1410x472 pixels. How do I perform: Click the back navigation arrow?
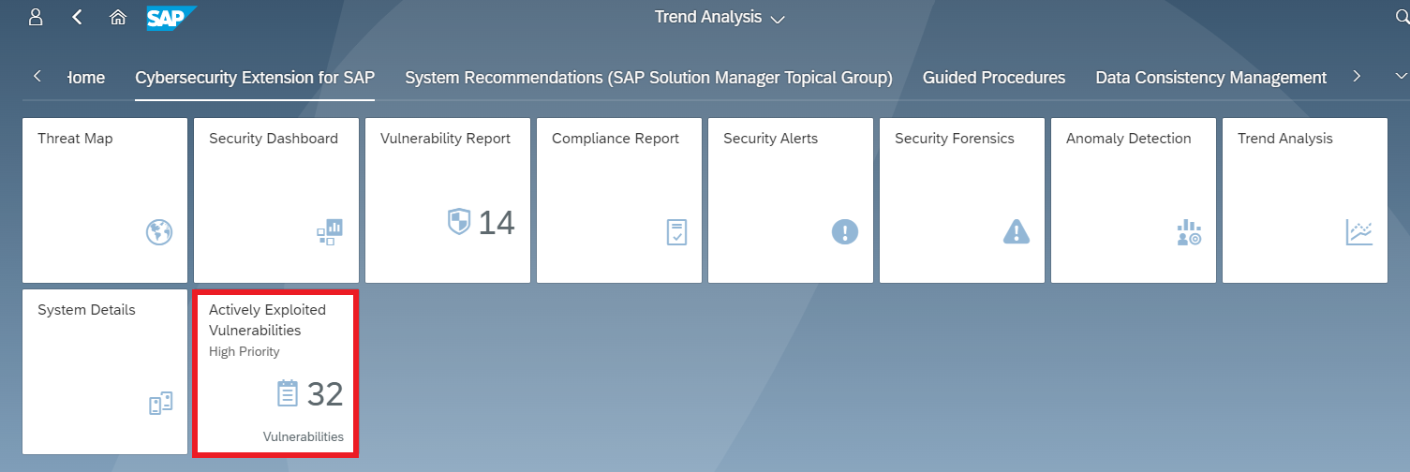pos(77,17)
